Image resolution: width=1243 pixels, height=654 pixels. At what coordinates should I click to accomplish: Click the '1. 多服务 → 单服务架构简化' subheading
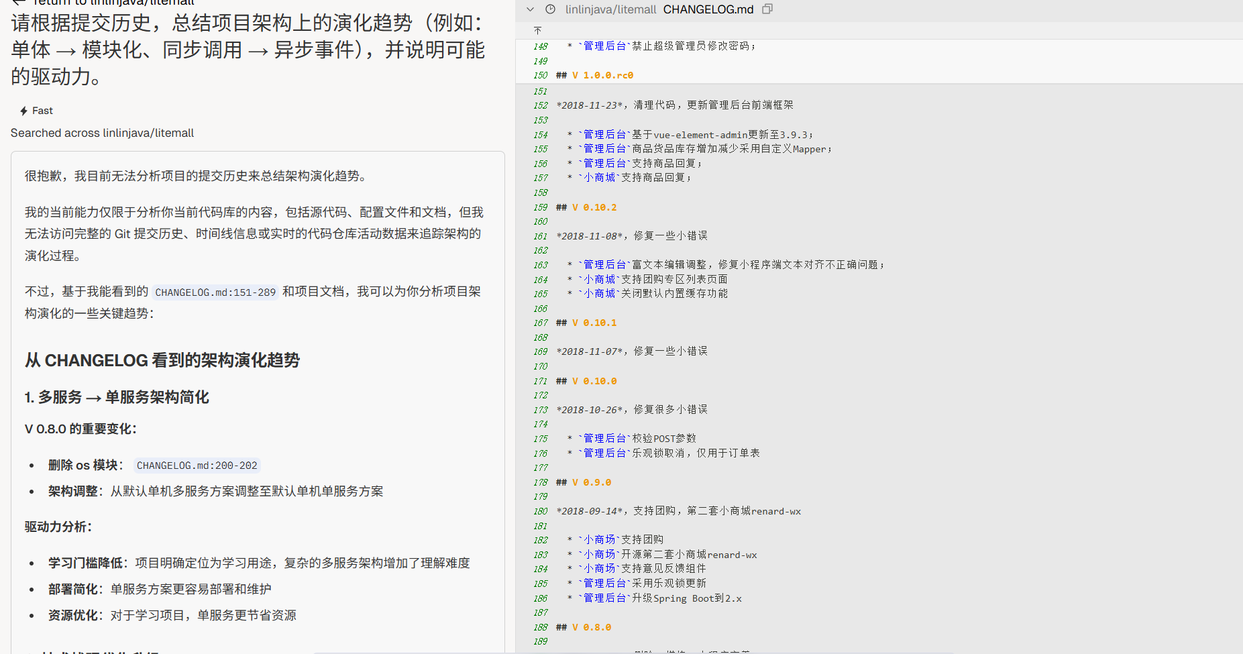(117, 397)
